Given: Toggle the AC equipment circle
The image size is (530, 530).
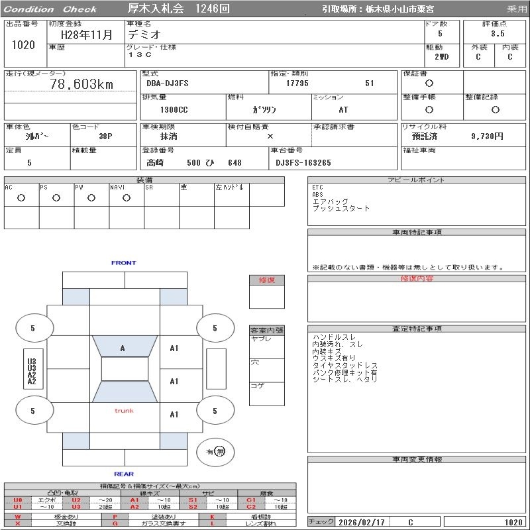Looking at the screenshot, I should (21, 197).
